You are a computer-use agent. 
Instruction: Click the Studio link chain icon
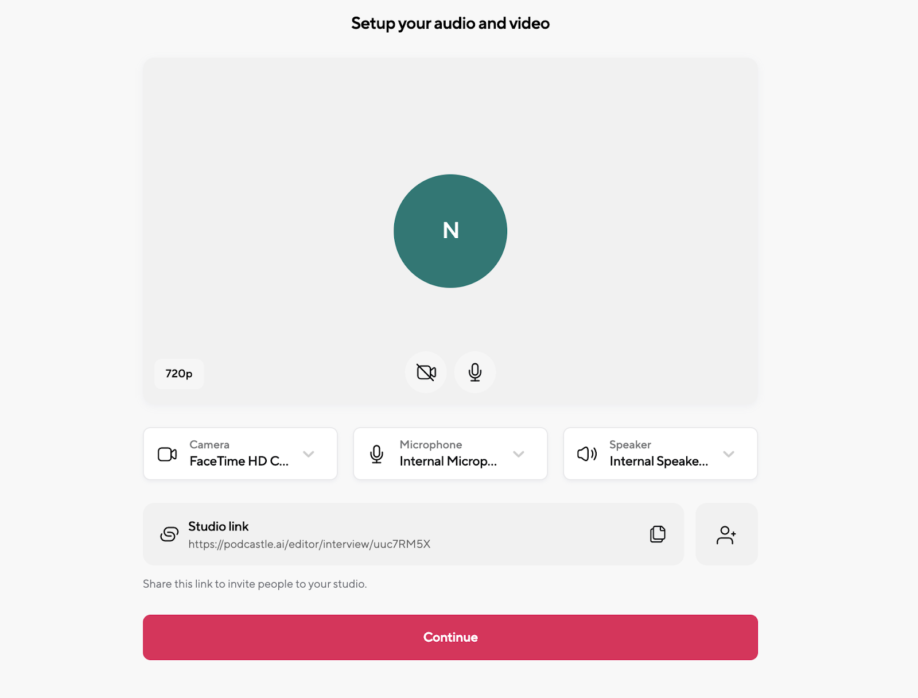tap(169, 534)
